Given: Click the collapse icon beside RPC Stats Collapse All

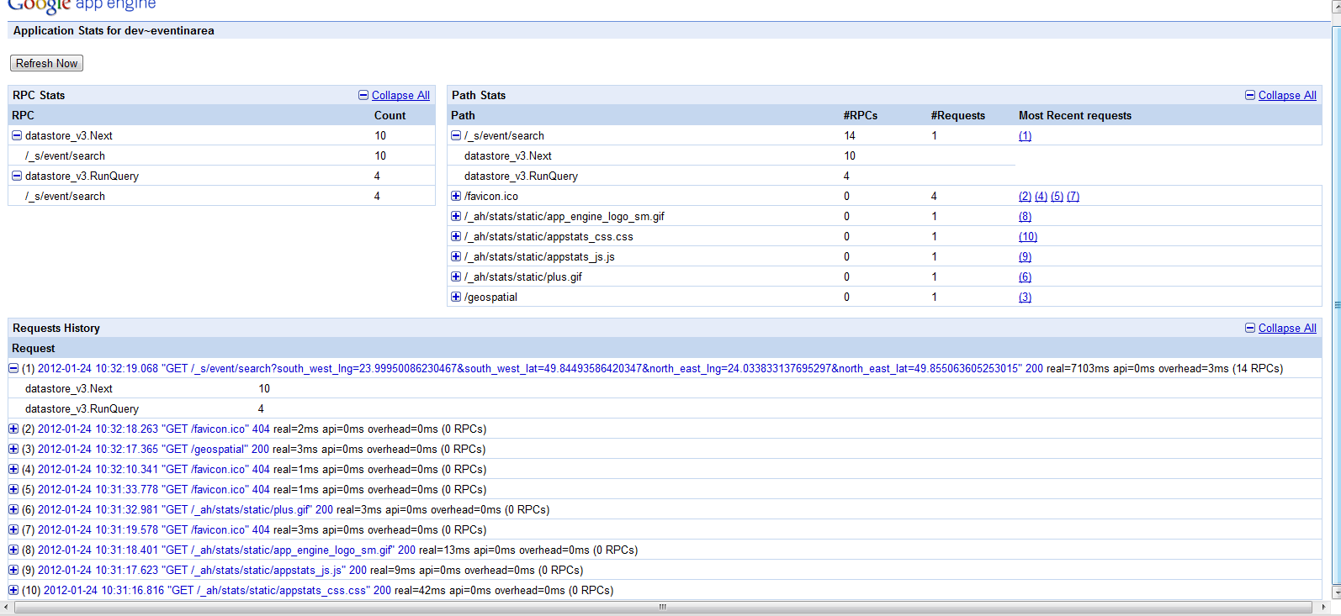Looking at the screenshot, I should [363, 95].
